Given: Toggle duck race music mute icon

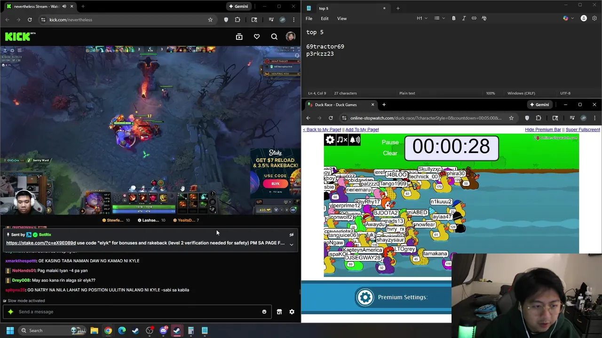Looking at the screenshot, I should pos(342,140).
